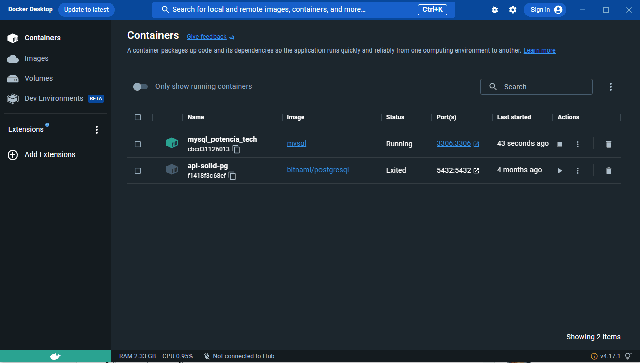Screen dimensions: 640x363
Task: Click the Sign in account button
Action: (545, 10)
